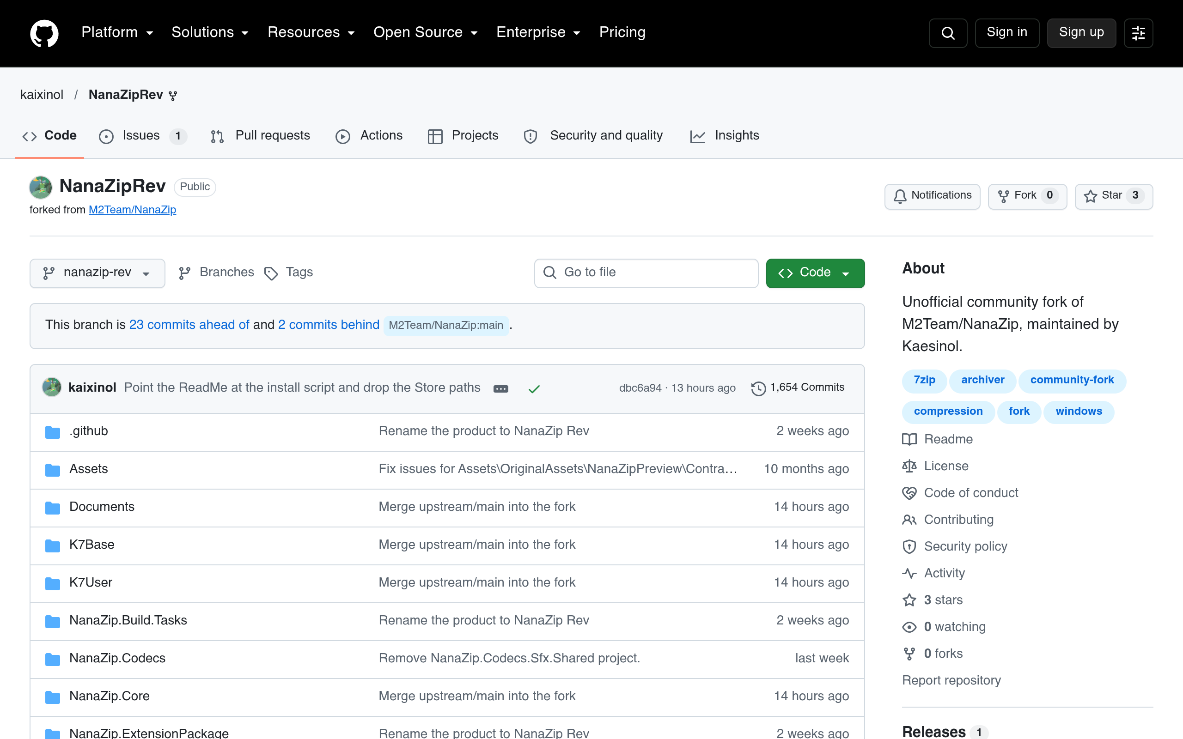
Task: Click Report repository link
Action: click(x=951, y=681)
